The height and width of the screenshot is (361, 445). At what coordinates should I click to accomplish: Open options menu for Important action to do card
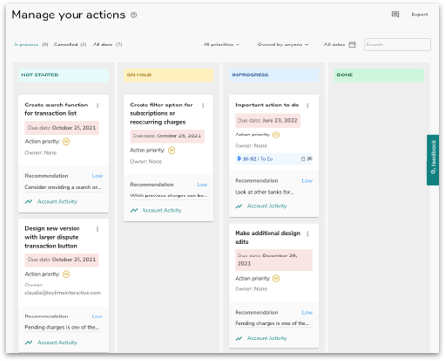pyautogui.click(x=307, y=105)
